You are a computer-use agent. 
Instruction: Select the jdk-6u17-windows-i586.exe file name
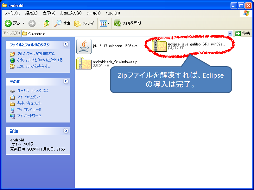[115, 46]
